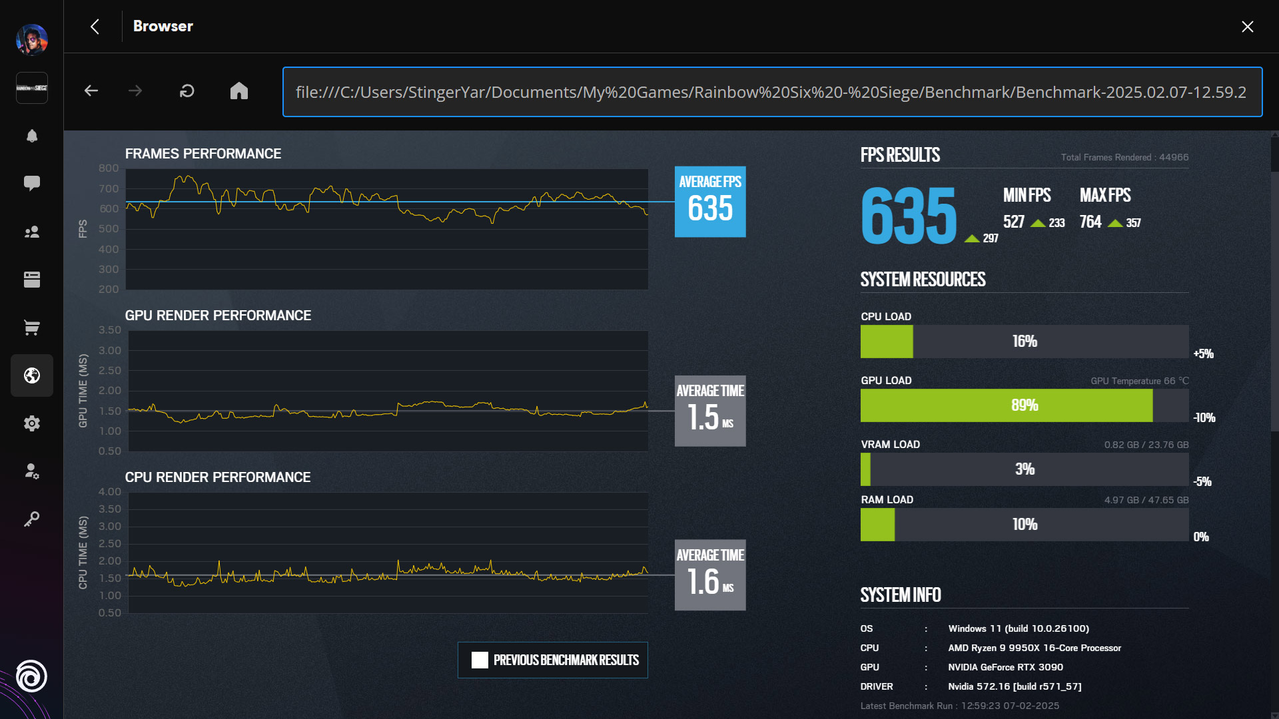Select the Rainbow Six Siege game tile

pos(31,88)
